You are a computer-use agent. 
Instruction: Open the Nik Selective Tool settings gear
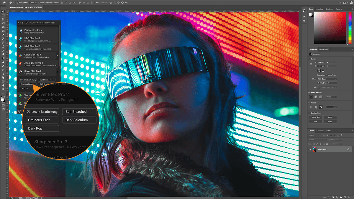19,111
